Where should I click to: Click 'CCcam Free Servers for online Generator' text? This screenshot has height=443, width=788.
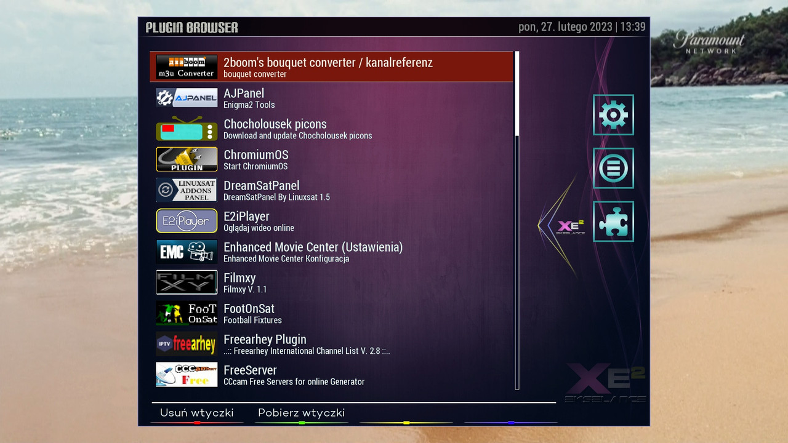tap(294, 382)
